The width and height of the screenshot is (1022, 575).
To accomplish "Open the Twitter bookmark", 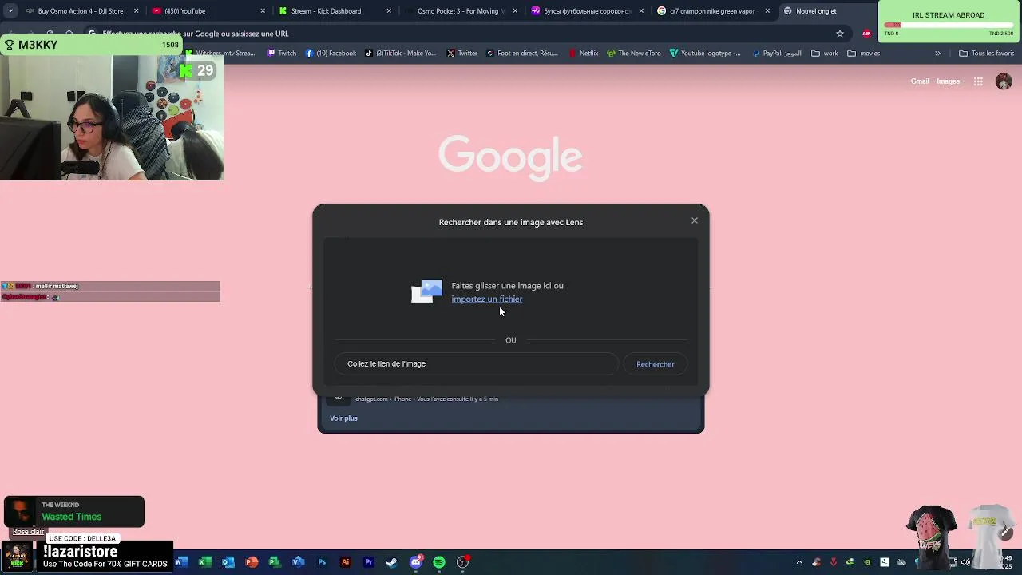I will pyautogui.click(x=462, y=54).
